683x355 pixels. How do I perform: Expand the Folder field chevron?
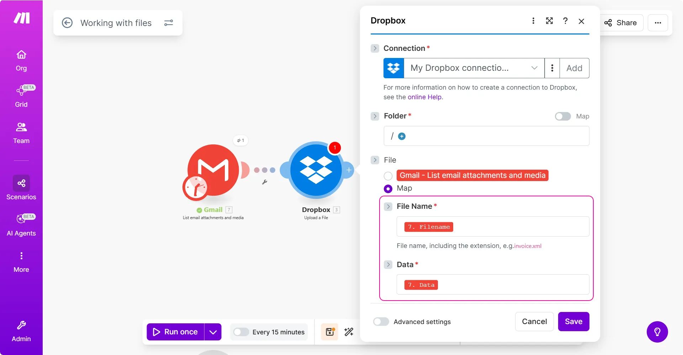(x=375, y=116)
